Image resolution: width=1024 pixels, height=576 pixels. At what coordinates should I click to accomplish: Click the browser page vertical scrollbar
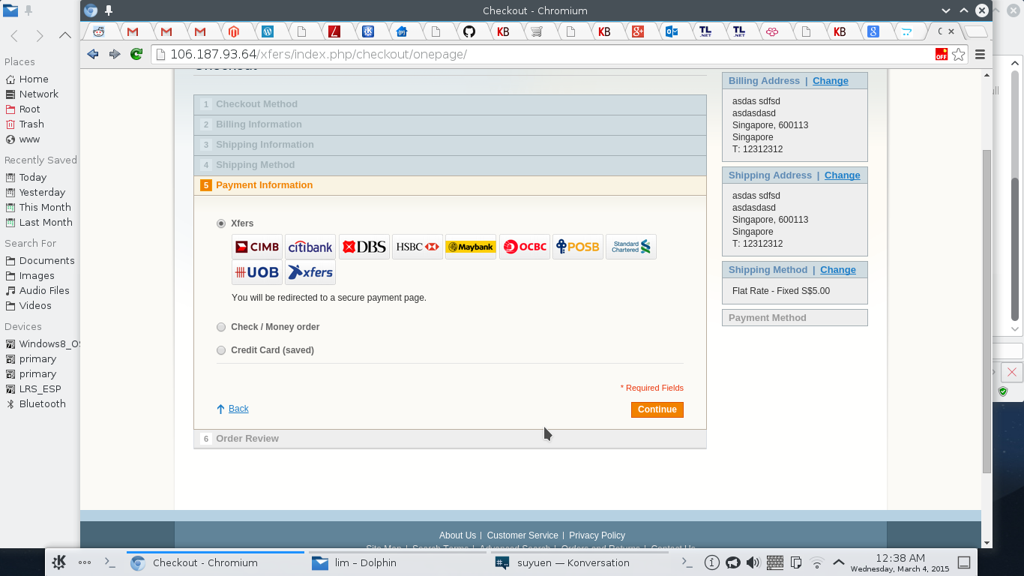(x=987, y=310)
